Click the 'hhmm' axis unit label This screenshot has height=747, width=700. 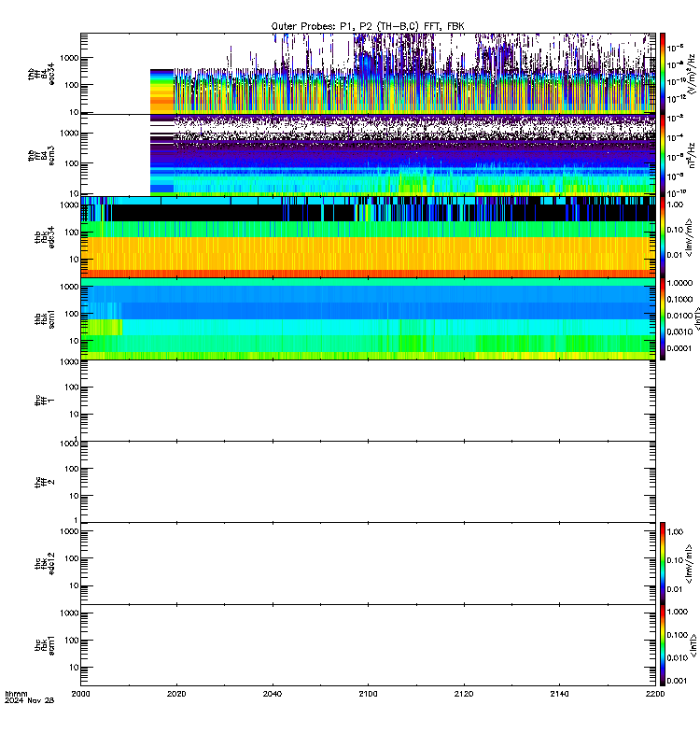point(16,694)
